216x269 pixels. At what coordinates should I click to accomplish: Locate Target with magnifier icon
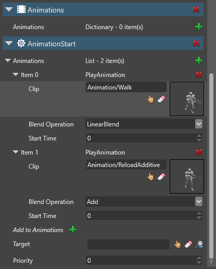199,245
